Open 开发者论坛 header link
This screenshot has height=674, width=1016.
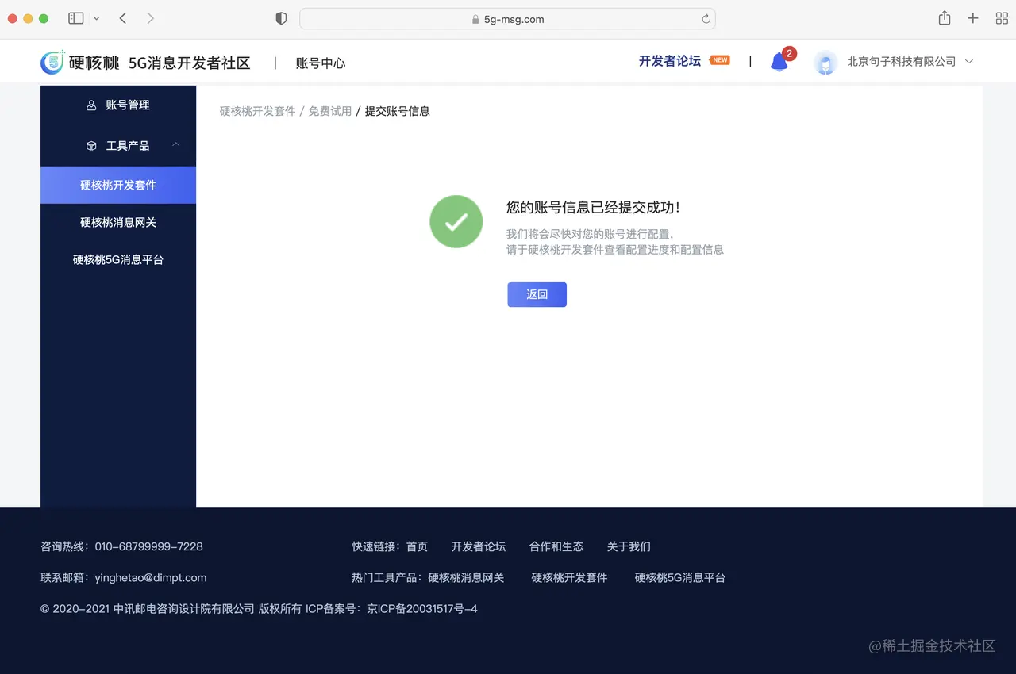pyautogui.click(x=670, y=61)
